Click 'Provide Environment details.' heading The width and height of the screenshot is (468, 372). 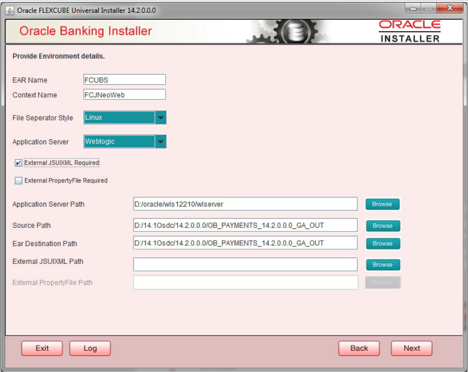[59, 56]
